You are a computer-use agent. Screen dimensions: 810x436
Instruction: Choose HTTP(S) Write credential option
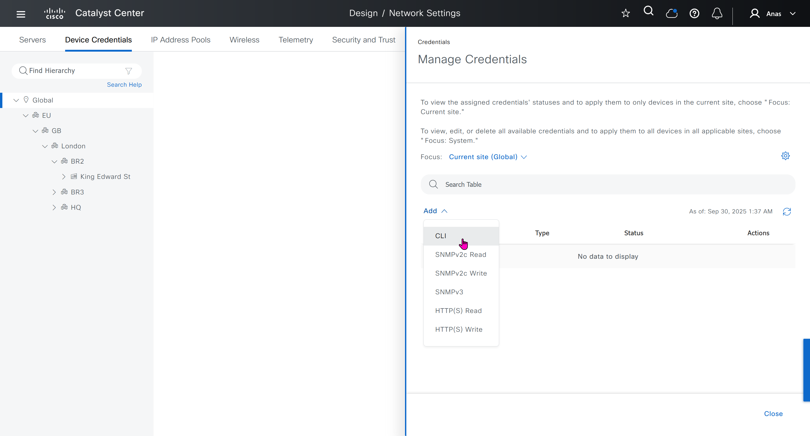coord(459,329)
